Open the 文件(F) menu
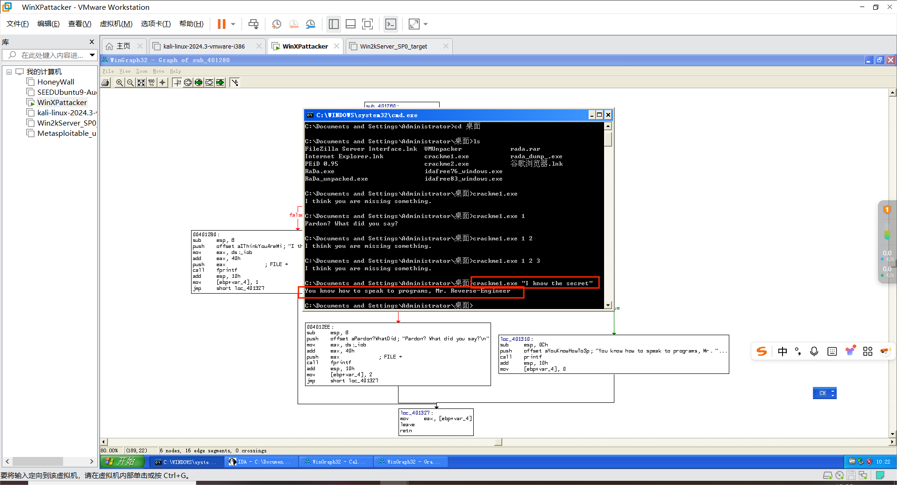The height and width of the screenshot is (485, 897). 18,24
